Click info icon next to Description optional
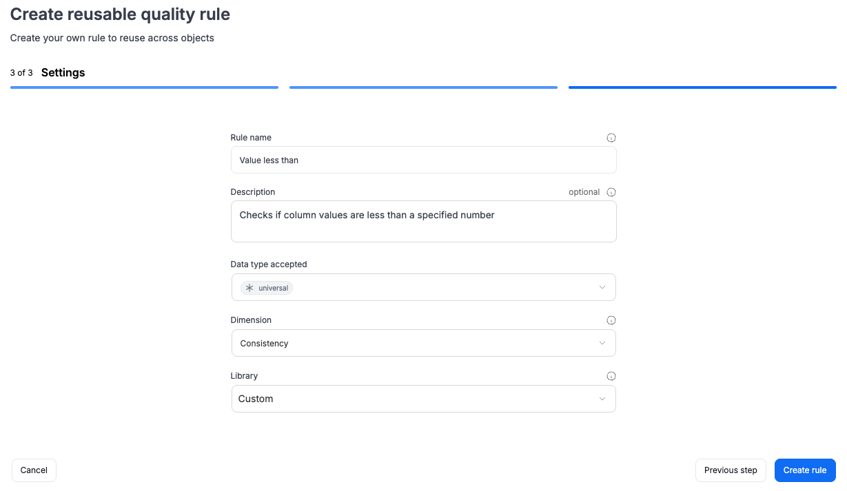This screenshot has width=847, height=491. point(611,192)
